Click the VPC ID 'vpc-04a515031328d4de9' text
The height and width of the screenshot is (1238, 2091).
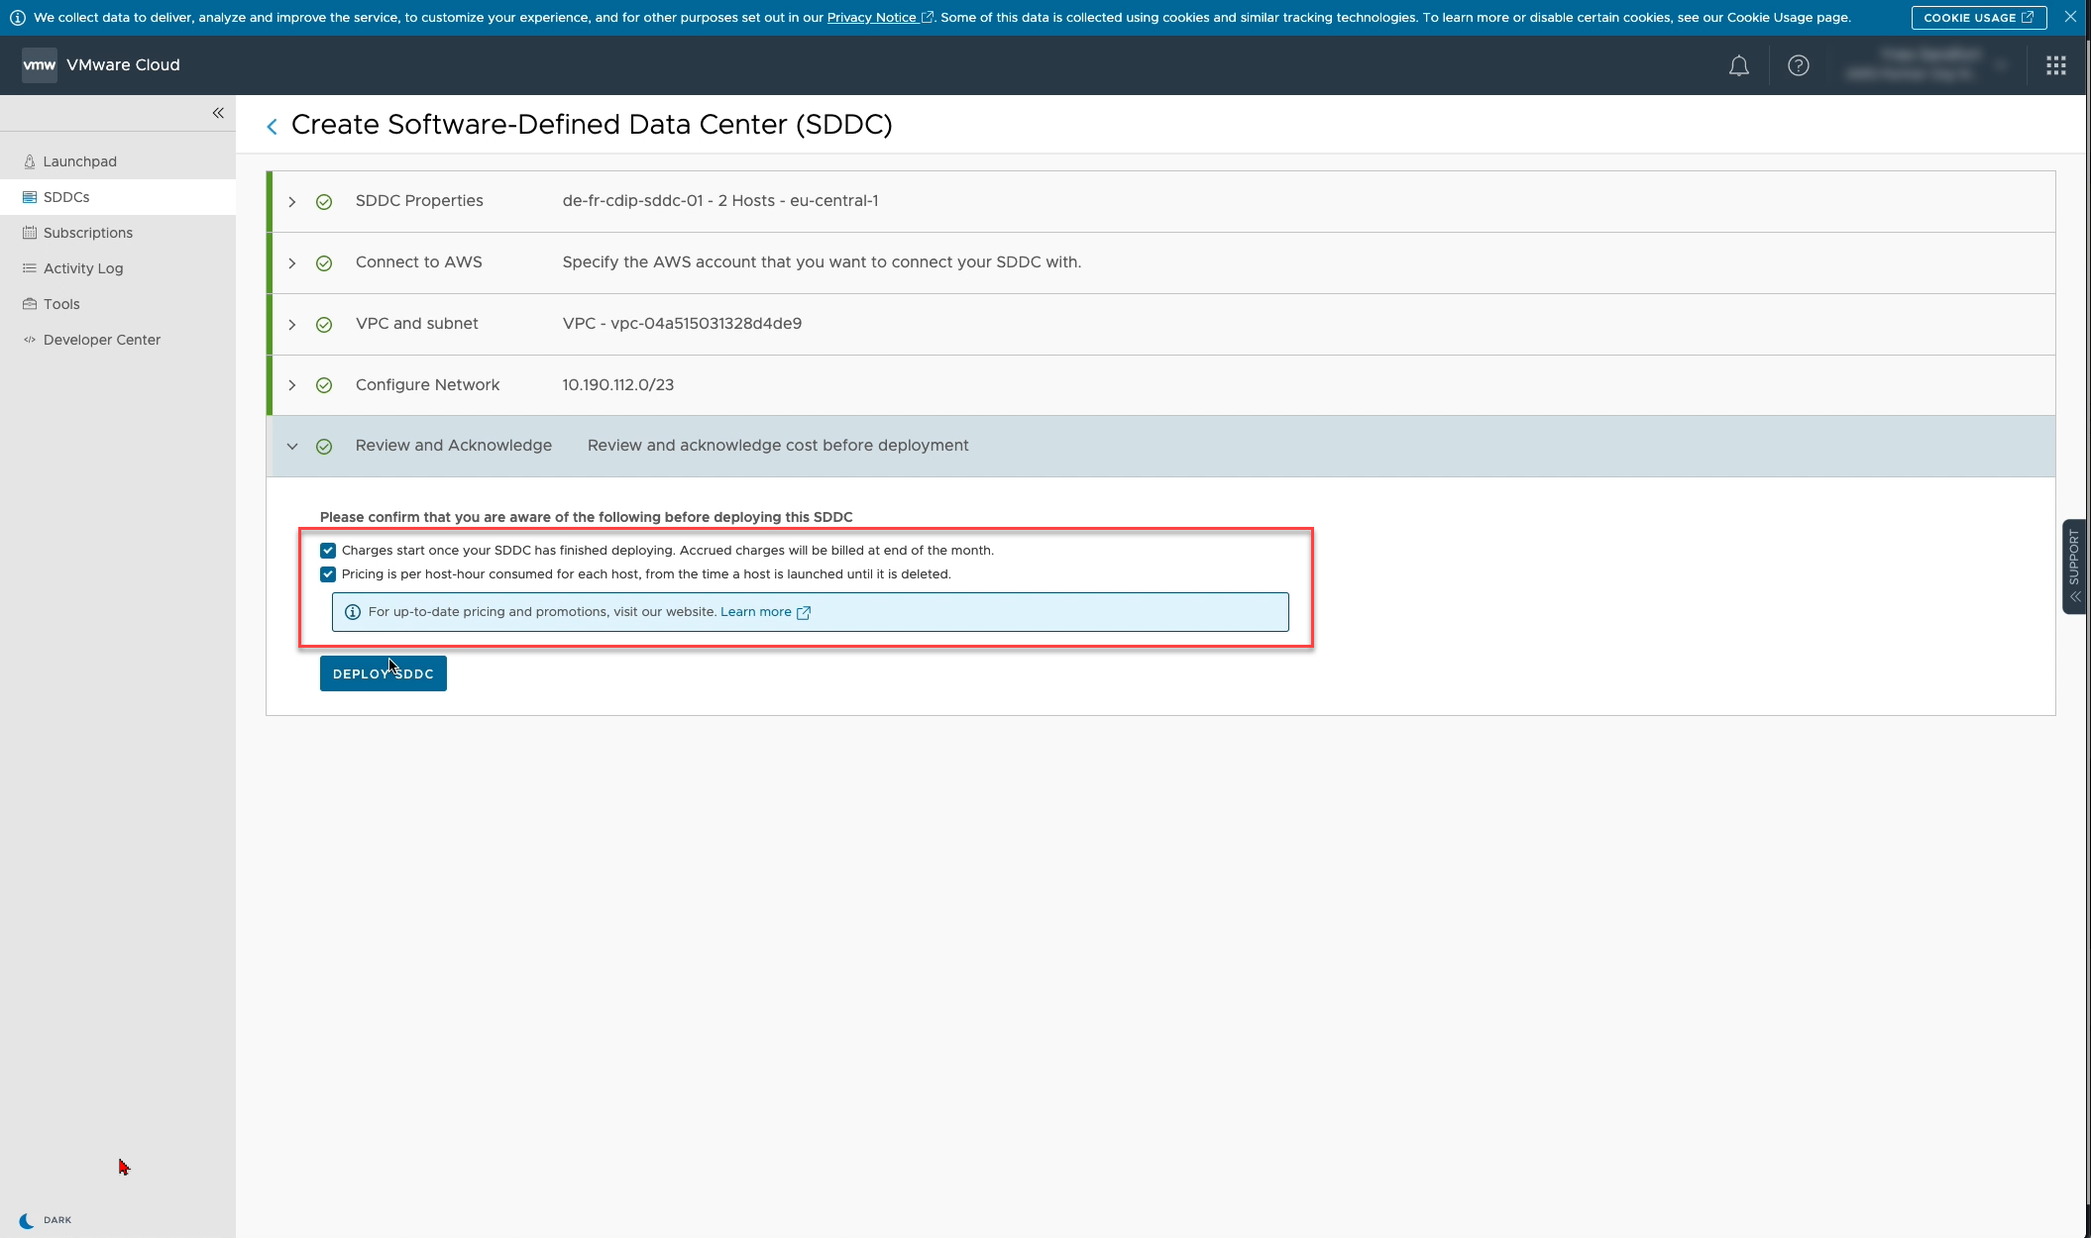pyautogui.click(x=706, y=324)
